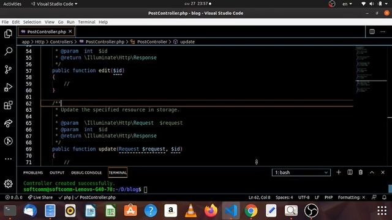Open the Run menu
This screenshot has width=392, height=220.
70,22
